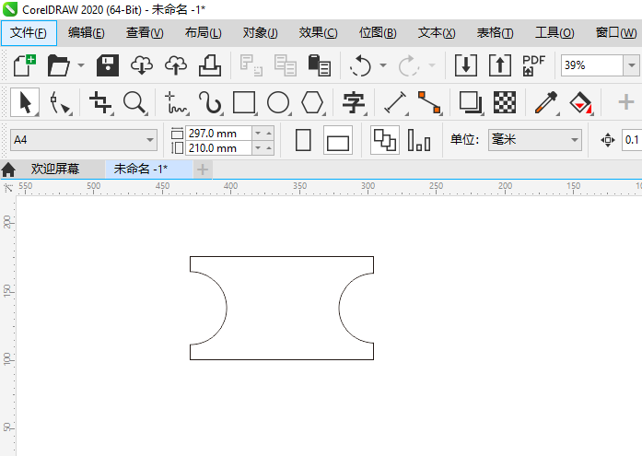Screen dimensions: 642x456
Task: Open the Undo history dropdown arrow
Action: click(x=383, y=65)
